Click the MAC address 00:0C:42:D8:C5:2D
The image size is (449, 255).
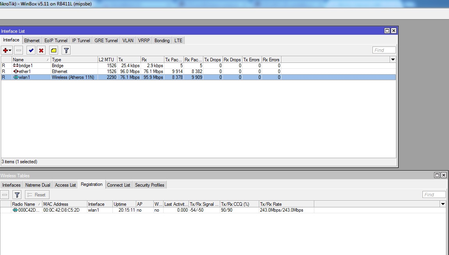pos(61,210)
